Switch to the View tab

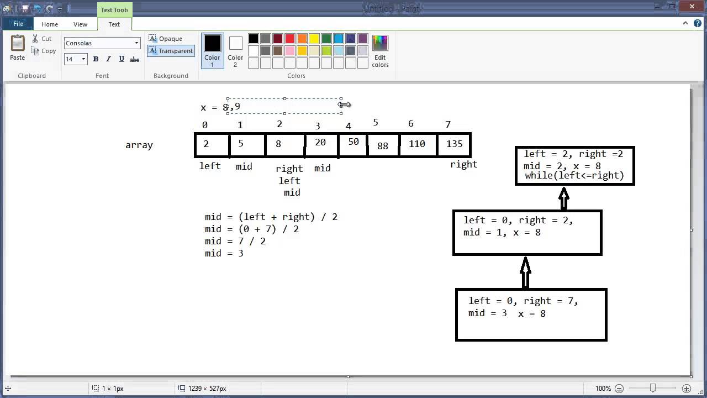[x=81, y=24]
